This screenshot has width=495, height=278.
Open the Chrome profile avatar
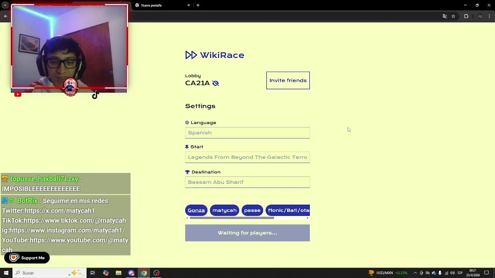click(480, 16)
